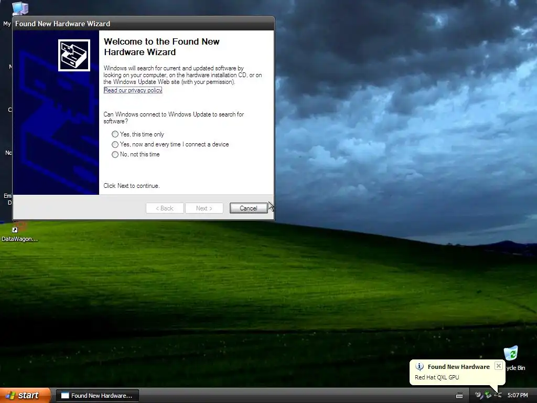Click the Cancel button in the wizard
537x403 pixels.
[248, 208]
